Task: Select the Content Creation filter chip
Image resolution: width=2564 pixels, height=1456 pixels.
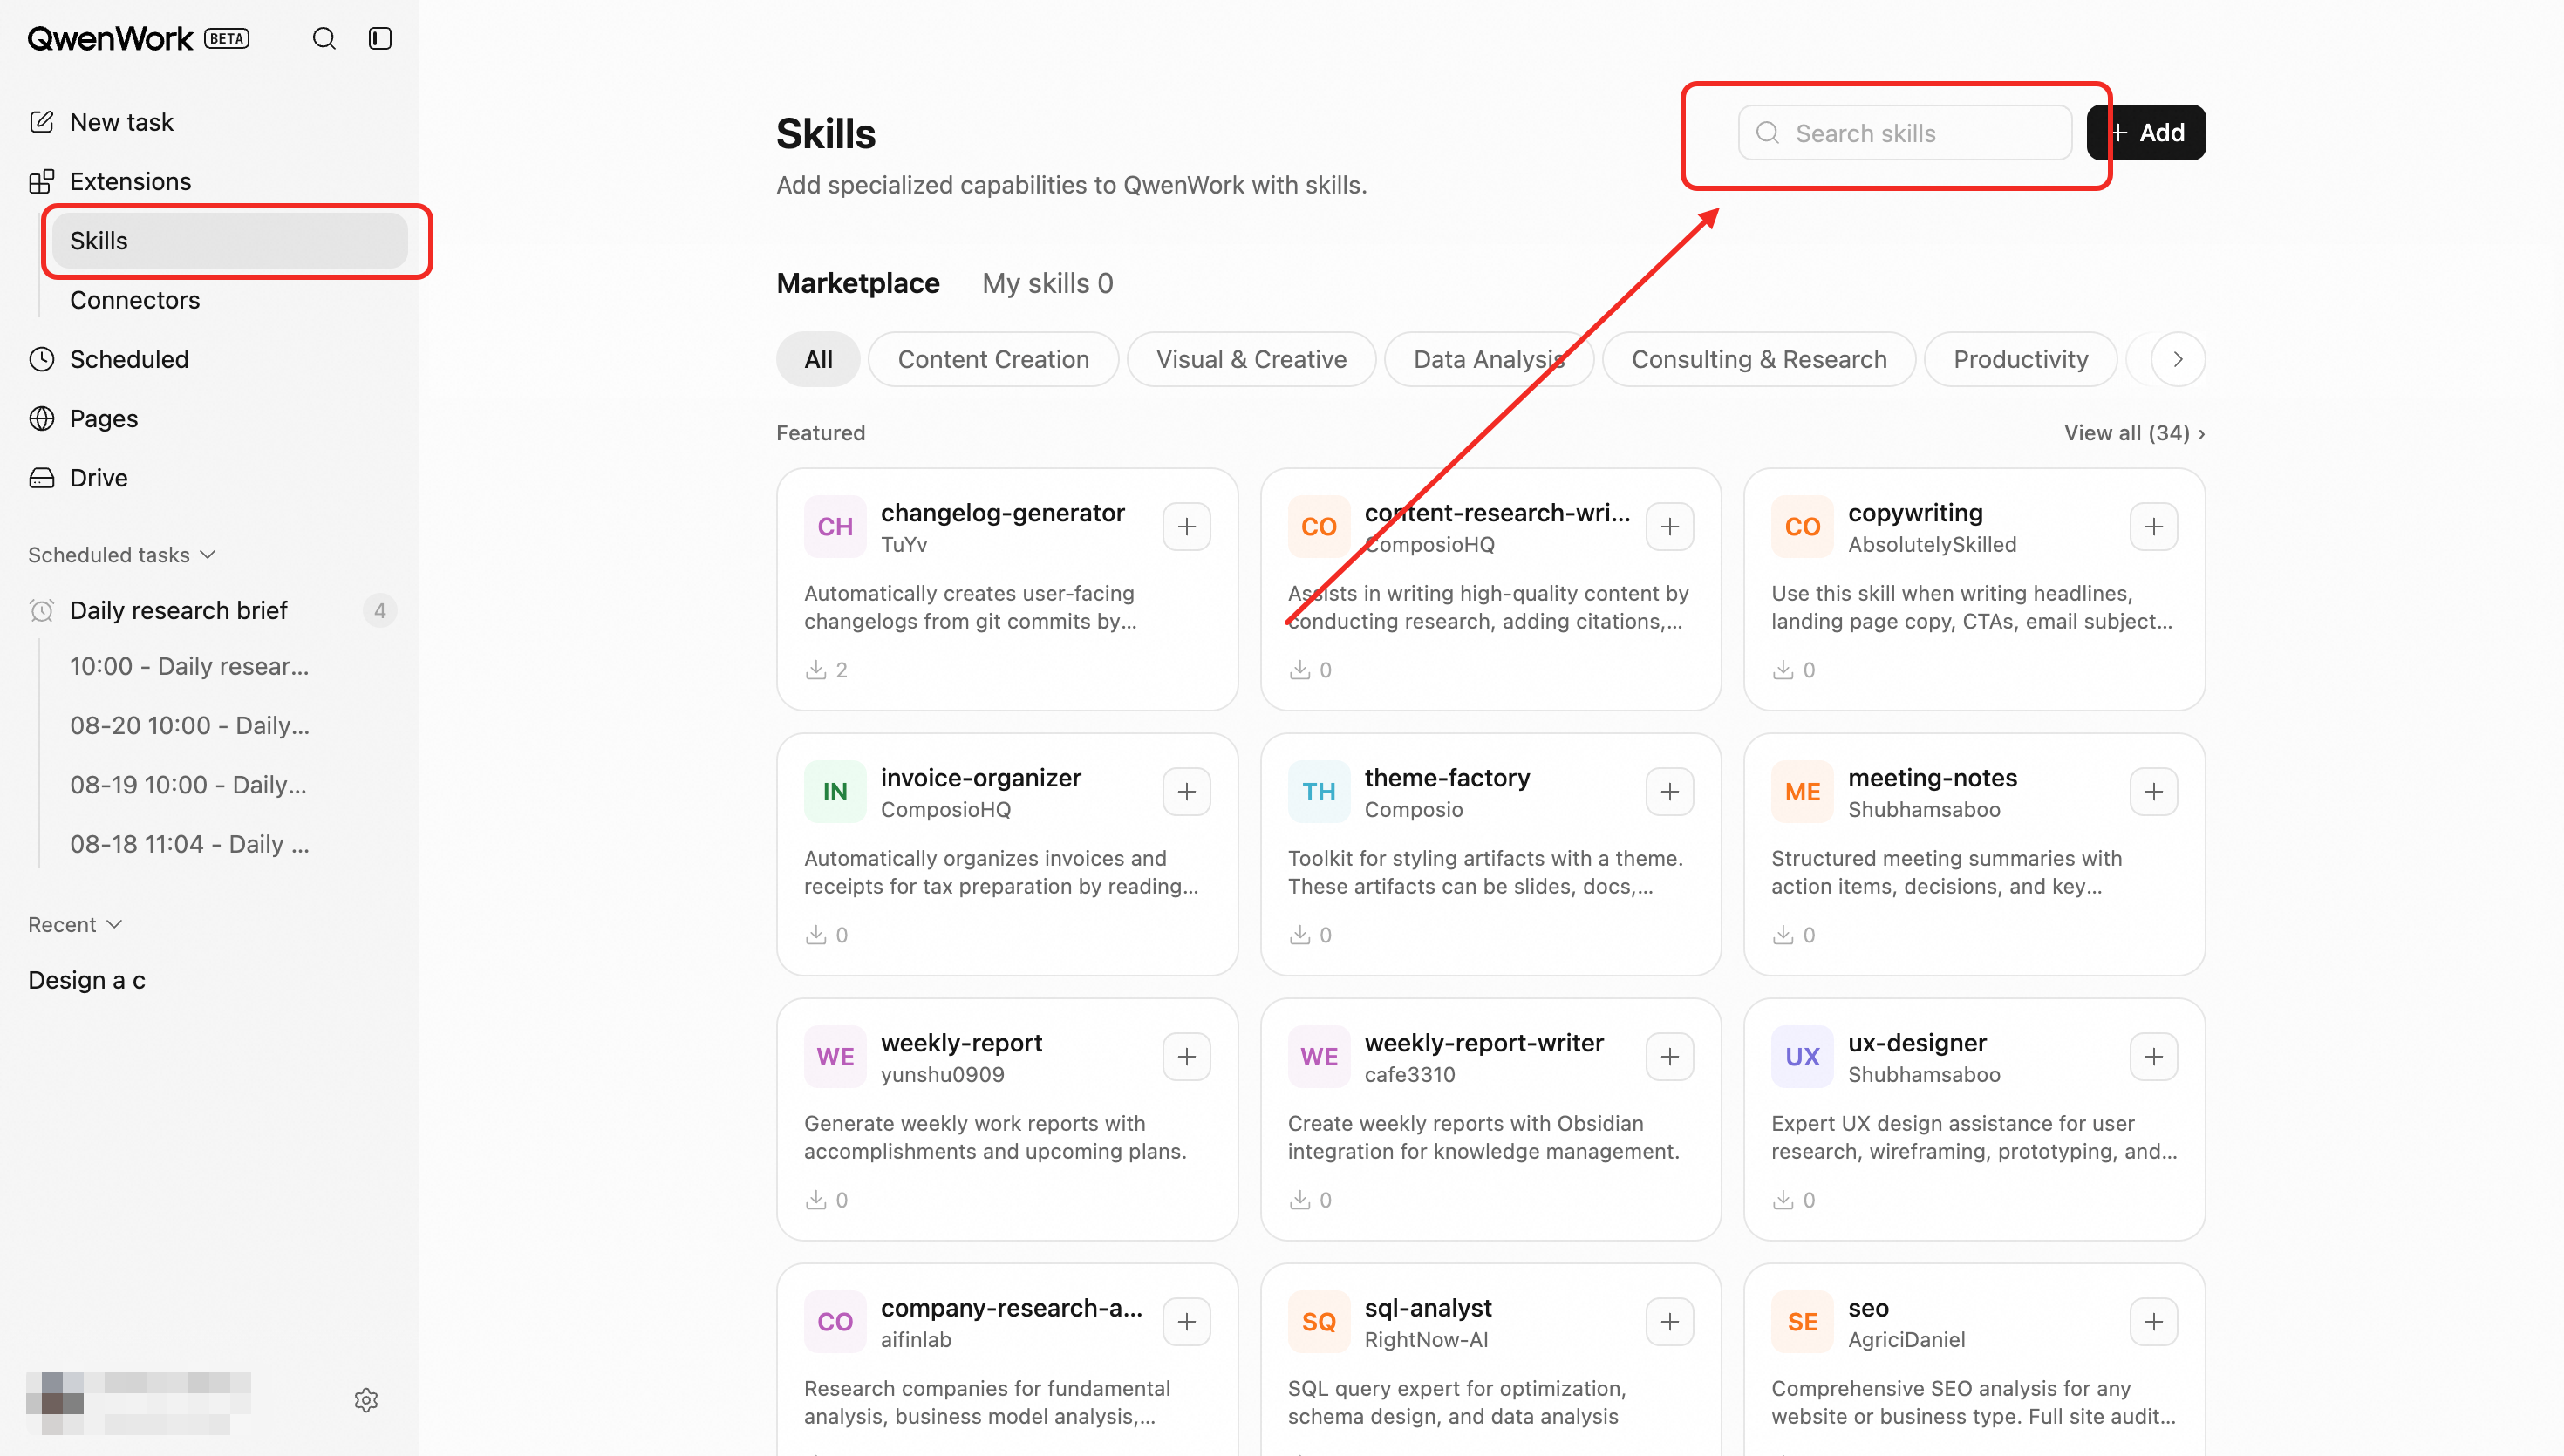Action: click(x=993, y=359)
